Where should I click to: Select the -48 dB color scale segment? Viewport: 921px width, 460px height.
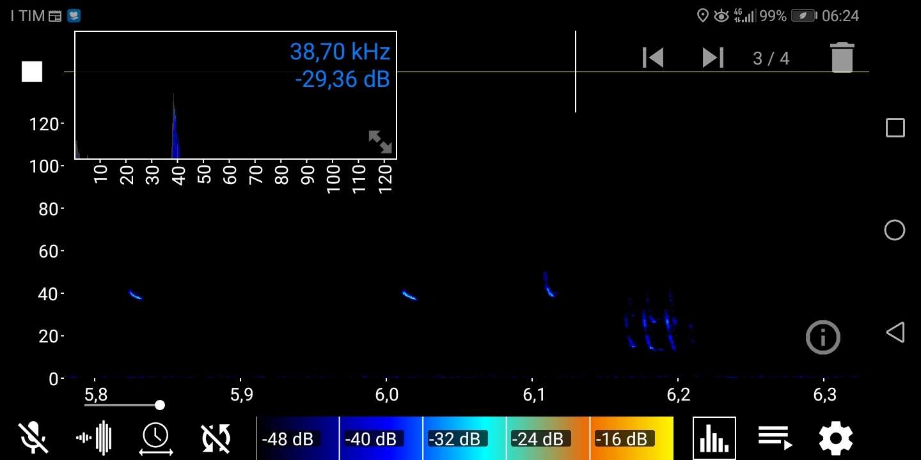pos(297,438)
